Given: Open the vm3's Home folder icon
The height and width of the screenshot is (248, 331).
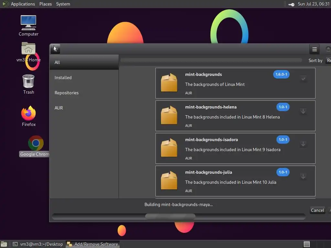Looking at the screenshot, I should click(28, 52).
